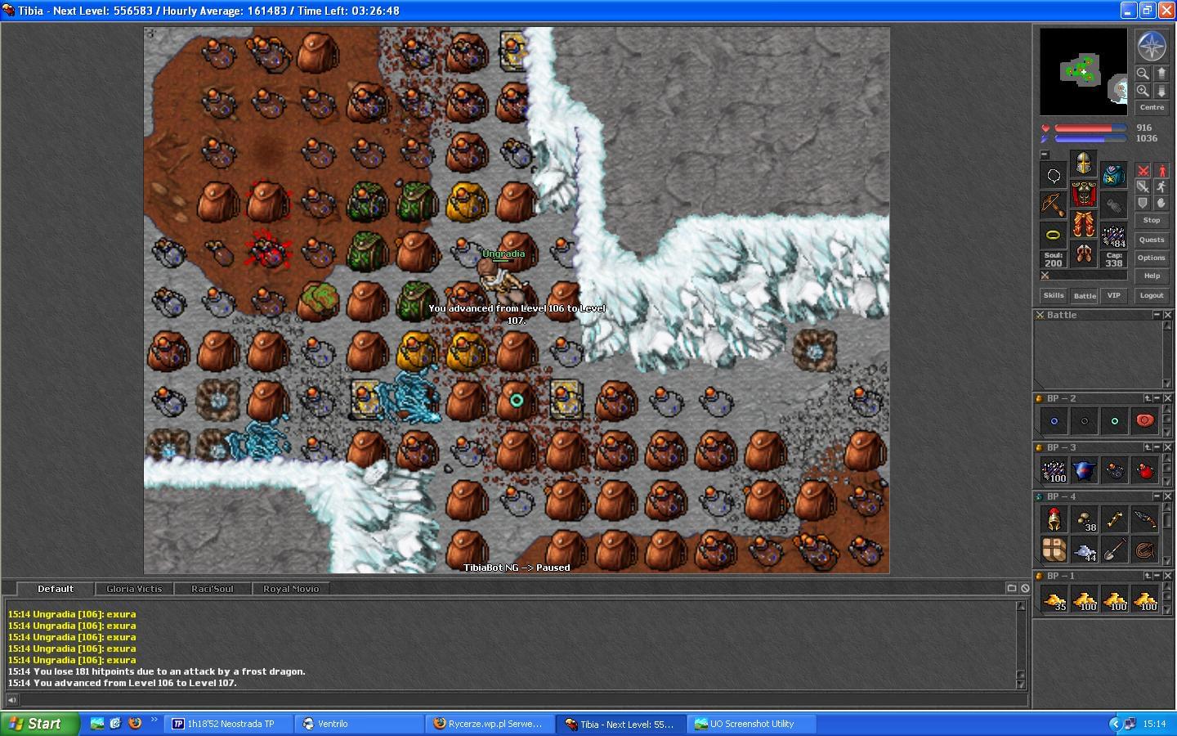The height and width of the screenshot is (736, 1177).
Task: Click the Stop button
Action: click(1152, 220)
